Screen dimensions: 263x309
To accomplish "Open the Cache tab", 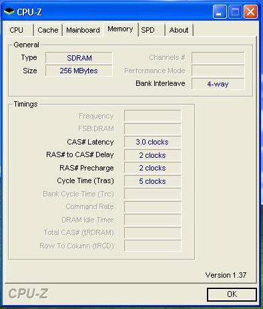I will [48, 30].
